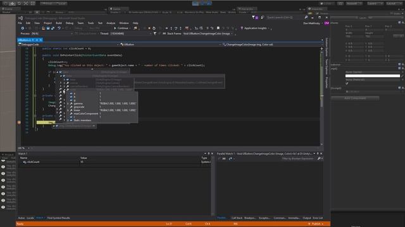The height and width of the screenshot is (227, 405).
Task: Click the Restart debugging icon
Action: point(154,28)
